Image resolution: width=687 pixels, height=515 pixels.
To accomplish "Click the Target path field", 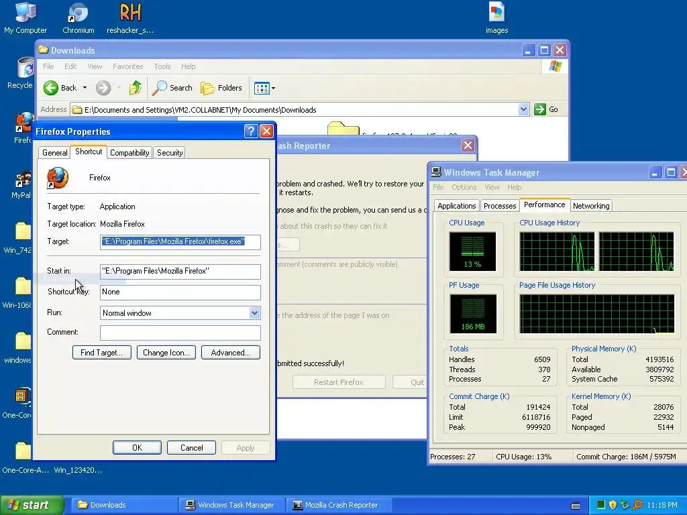I will [180, 241].
